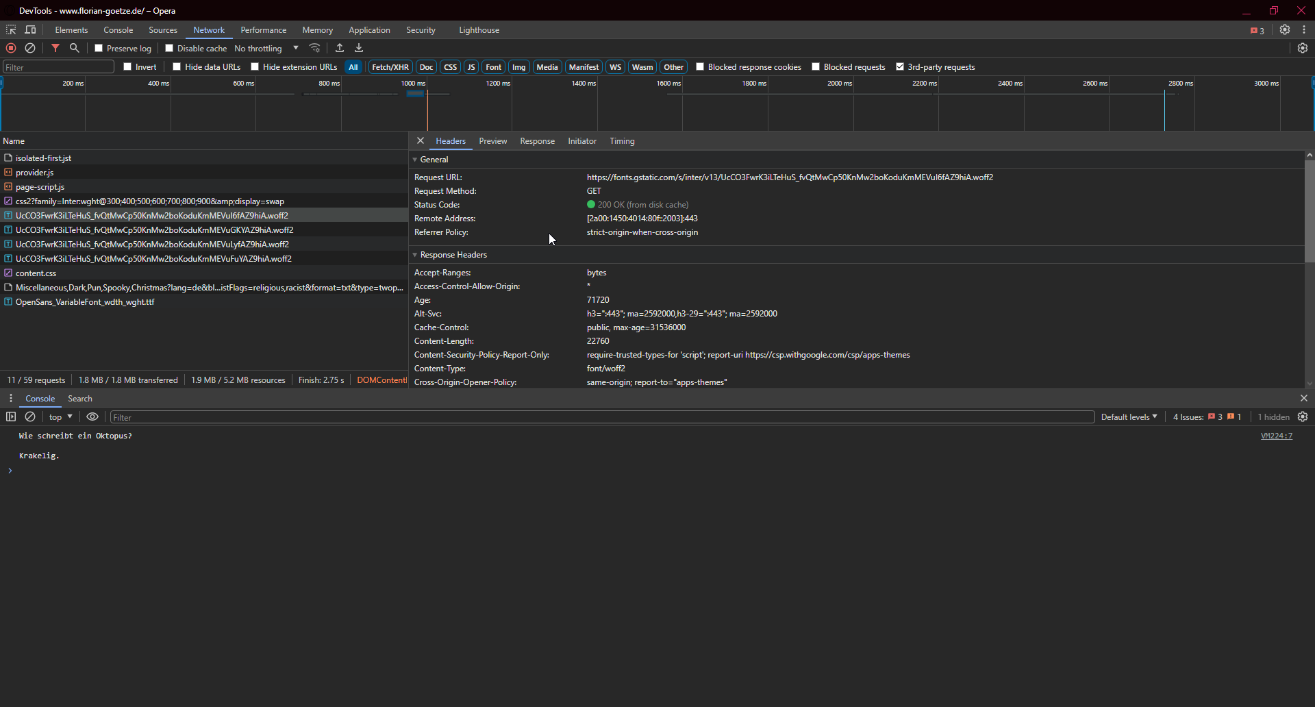The image size is (1315, 707).
Task: Switch to the Timing tab
Action: tap(622, 141)
